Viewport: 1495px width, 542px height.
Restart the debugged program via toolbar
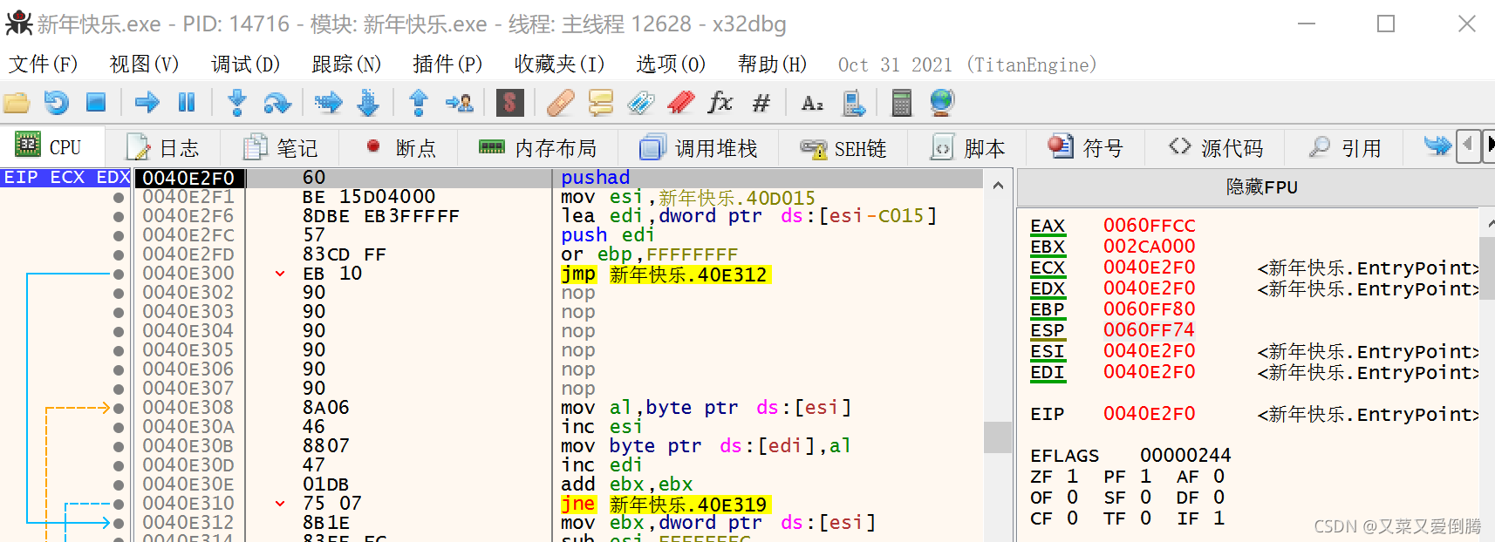click(x=57, y=103)
